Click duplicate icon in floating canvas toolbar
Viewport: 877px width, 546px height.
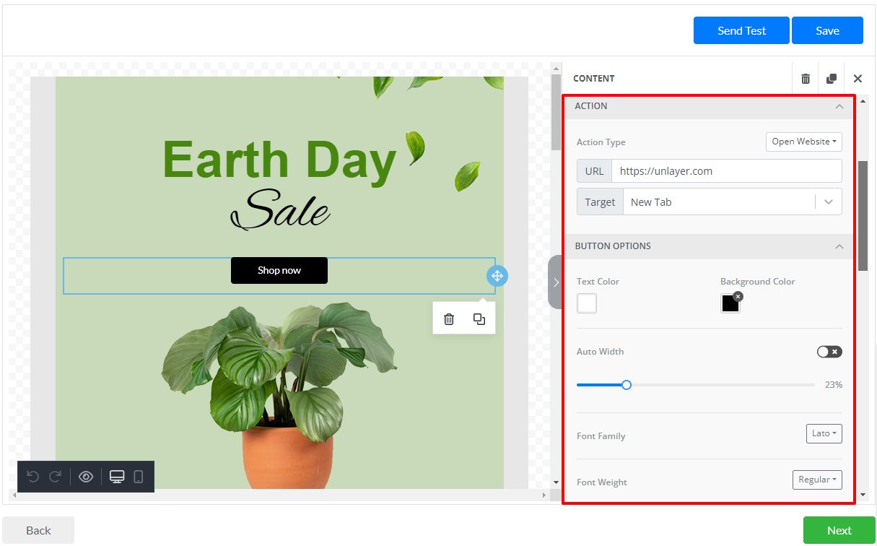(x=479, y=319)
